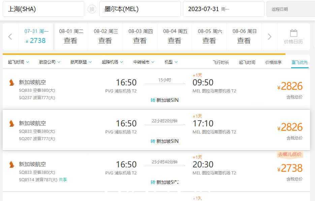Expand the 起降机场 filter dropdown
Viewport: 315px width, 201px height.
tap(113, 62)
